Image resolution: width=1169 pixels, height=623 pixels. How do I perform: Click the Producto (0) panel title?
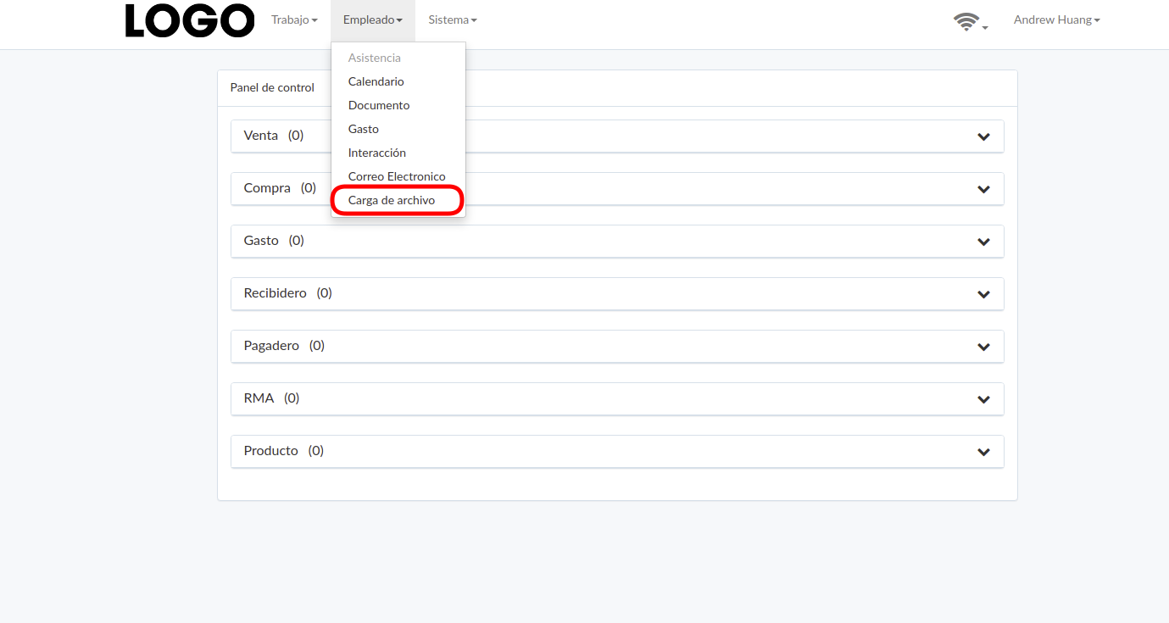pyautogui.click(x=284, y=451)
